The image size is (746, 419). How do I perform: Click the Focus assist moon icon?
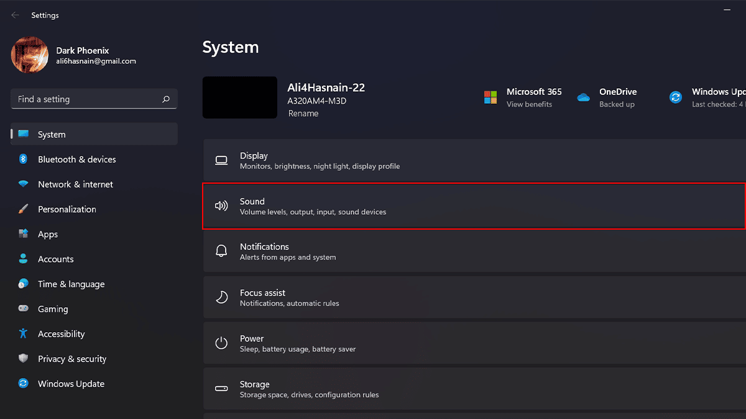[x=221, y=297]
